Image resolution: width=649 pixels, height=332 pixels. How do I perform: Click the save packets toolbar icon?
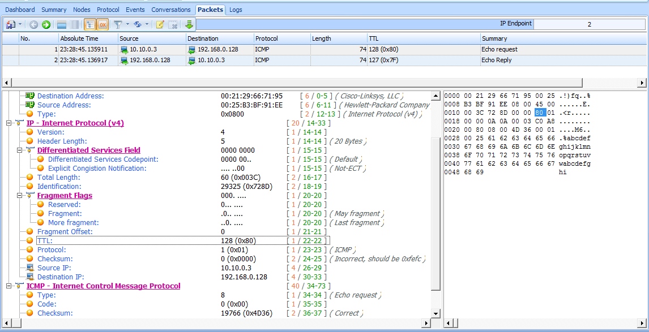pos(11,25)
